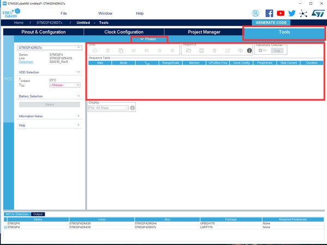Click the GENERATE CODE button
The image size is (327, 245).
271,23
